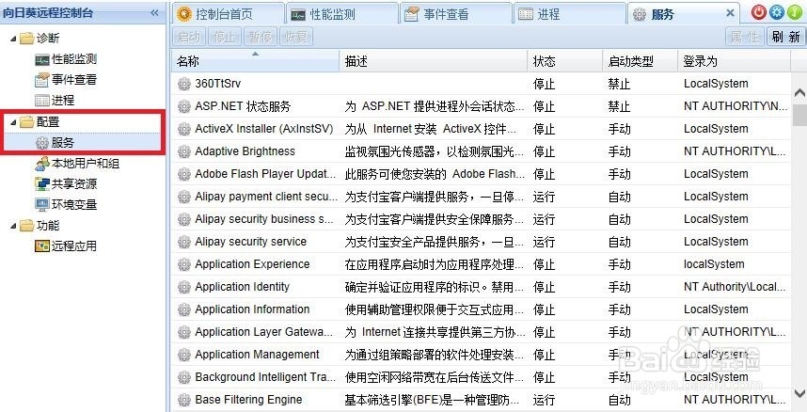Collapse the 功能 tree folder
Screen dimensions: 807x412
click(13, 226)
